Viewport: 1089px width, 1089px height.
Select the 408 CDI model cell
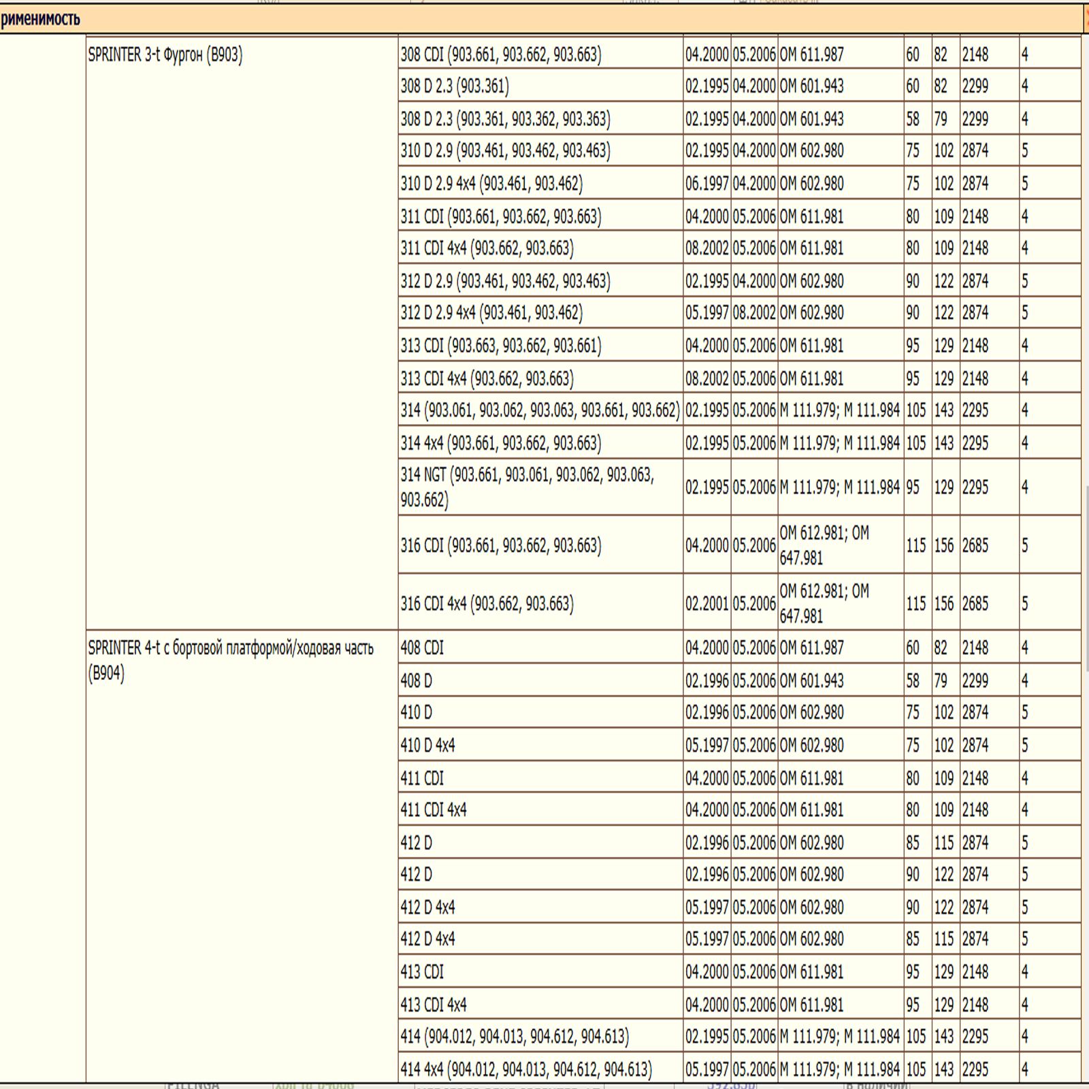coord(422,648)
